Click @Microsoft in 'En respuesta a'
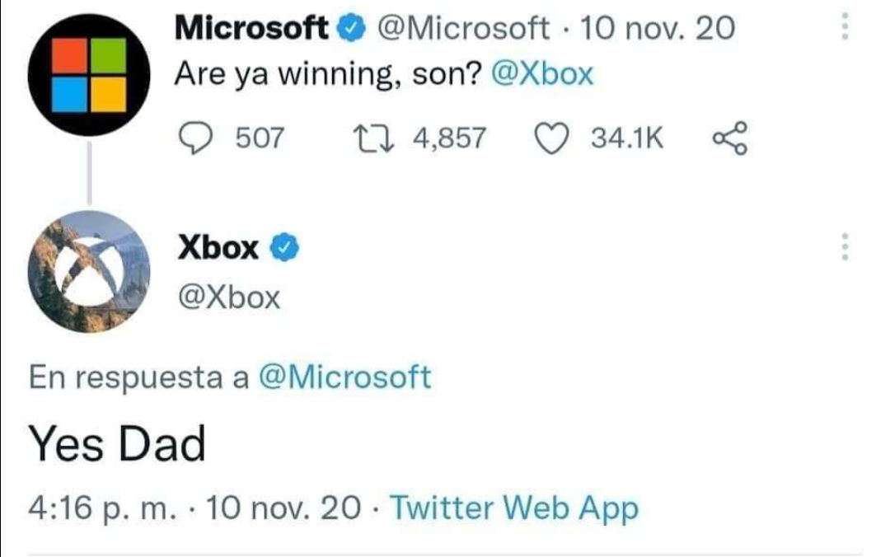The image size is (890, 557). click(x=344, y=377)
